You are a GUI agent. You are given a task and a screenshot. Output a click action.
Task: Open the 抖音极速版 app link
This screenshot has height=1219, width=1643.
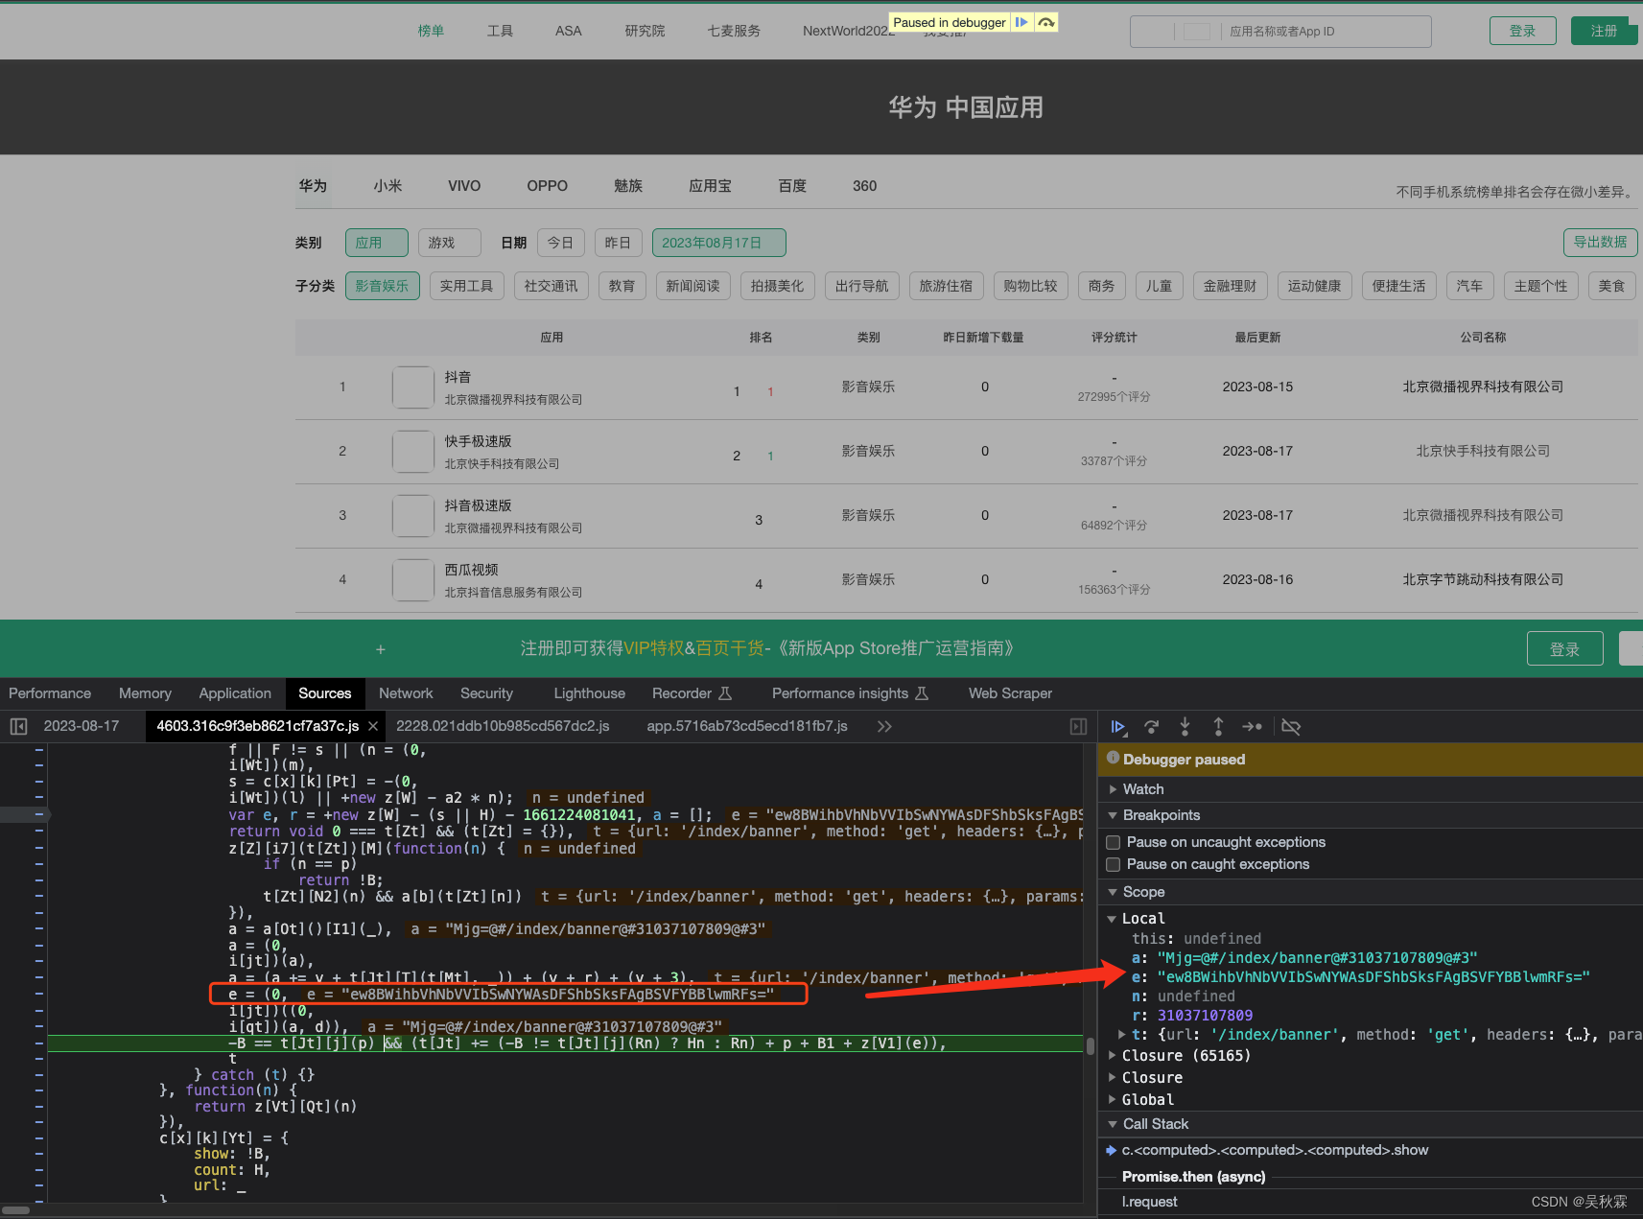point(478,505)
